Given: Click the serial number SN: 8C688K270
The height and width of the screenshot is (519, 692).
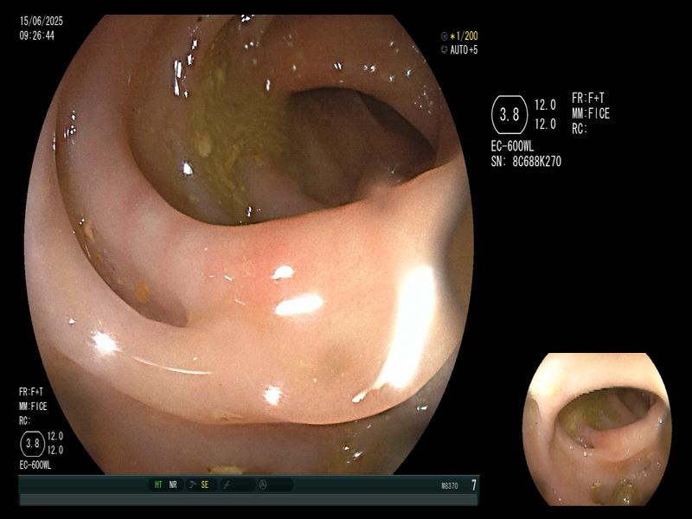Looking at the screenshot, I should coord(526,162).
